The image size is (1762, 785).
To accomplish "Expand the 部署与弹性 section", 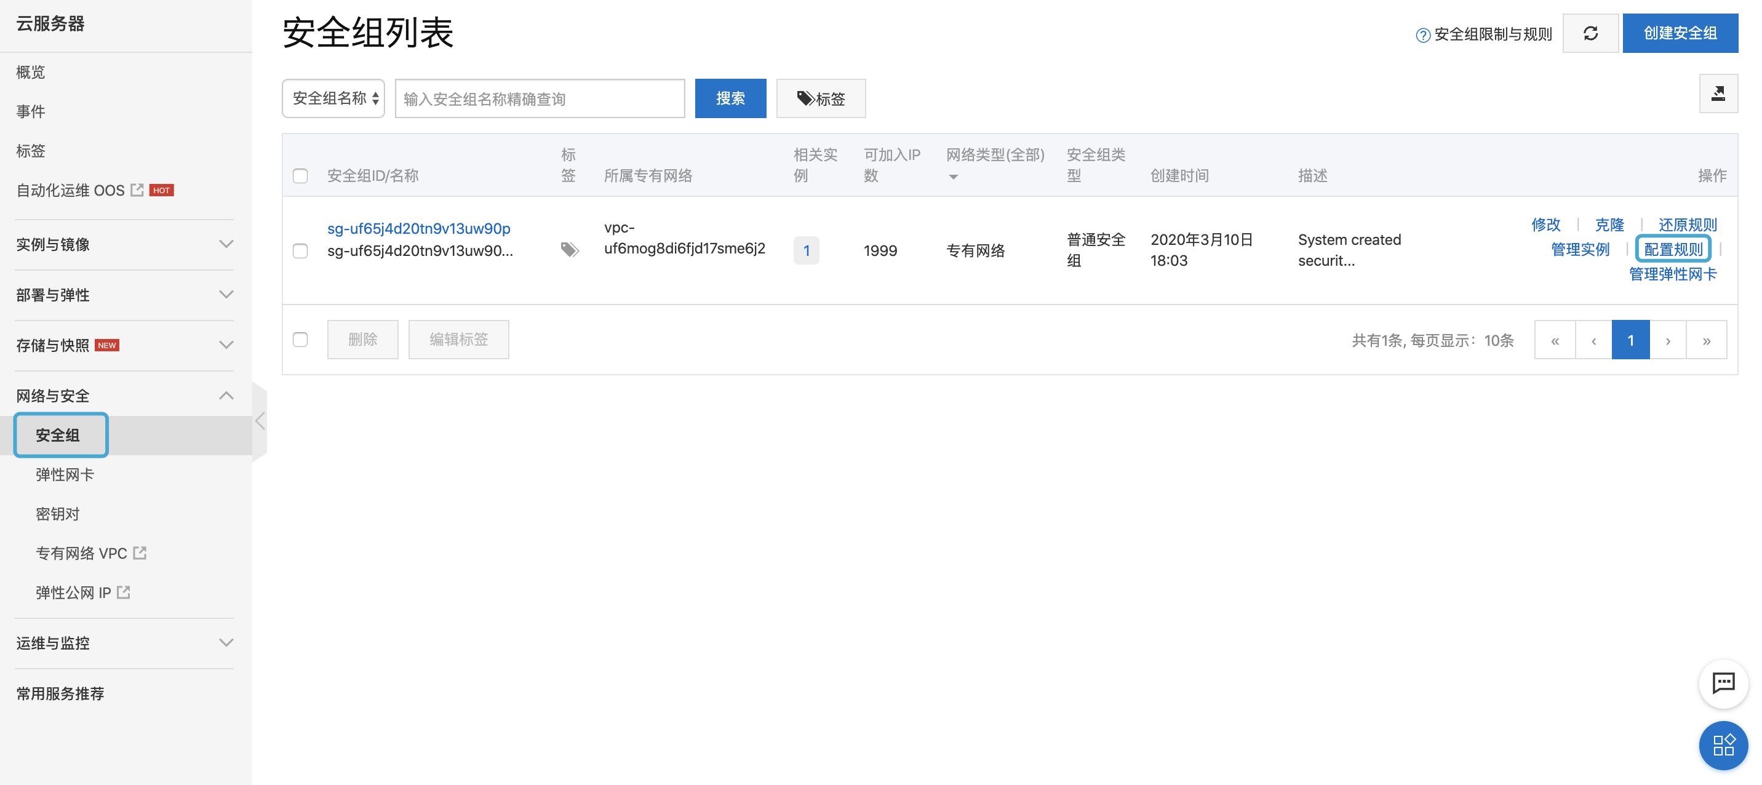I will [124, 295].
